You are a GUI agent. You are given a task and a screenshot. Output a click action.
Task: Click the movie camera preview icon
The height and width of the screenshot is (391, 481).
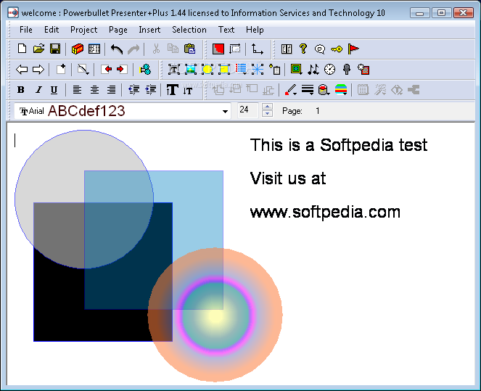click(x=145, y=70)
